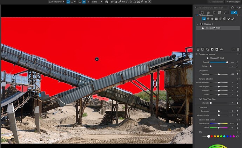Toggle the mask overlay display icon

pos(217,49)
